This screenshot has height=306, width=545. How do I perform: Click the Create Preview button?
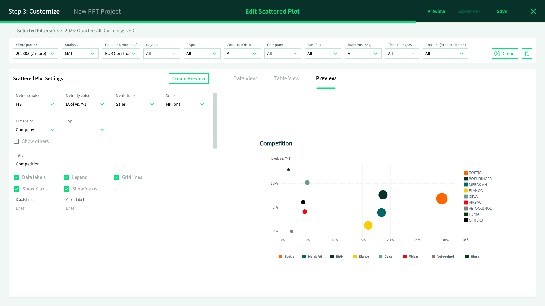coord(188,78)
